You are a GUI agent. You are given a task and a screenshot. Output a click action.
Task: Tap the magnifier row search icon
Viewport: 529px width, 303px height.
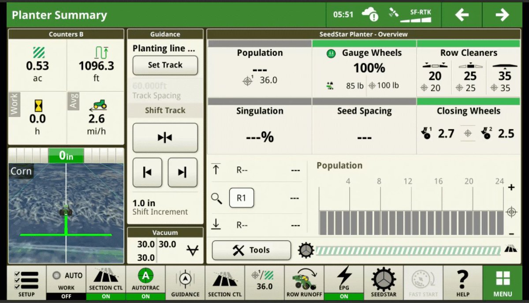click(x=216, y=198)
